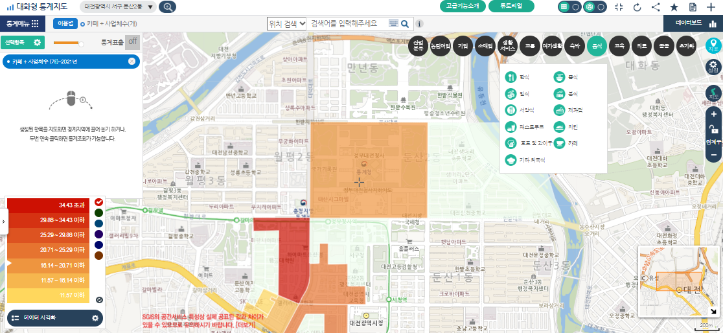Select the 카페 food category icon
The width and height of the screenshot is (723, 333).
(x=558, y=143)
